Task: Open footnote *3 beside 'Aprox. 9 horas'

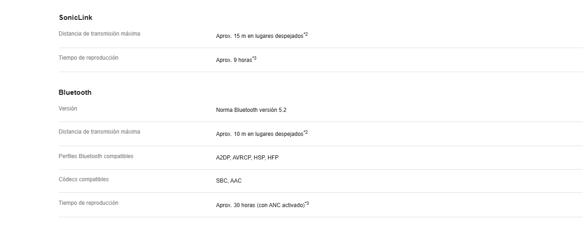Action: click(x=254, y=58)
